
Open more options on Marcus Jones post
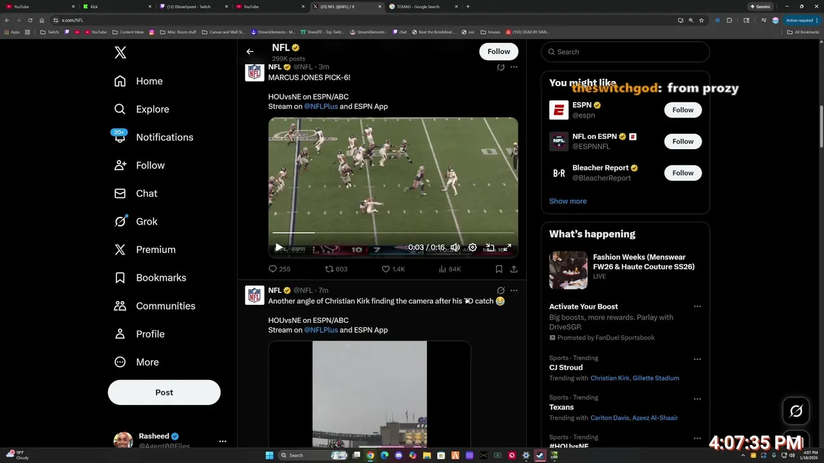coord(514,67)
